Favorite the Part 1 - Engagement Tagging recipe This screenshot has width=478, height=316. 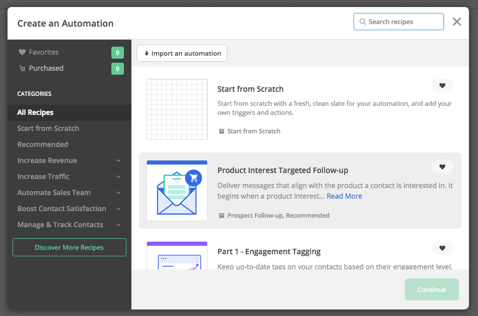tap(442, 248)
